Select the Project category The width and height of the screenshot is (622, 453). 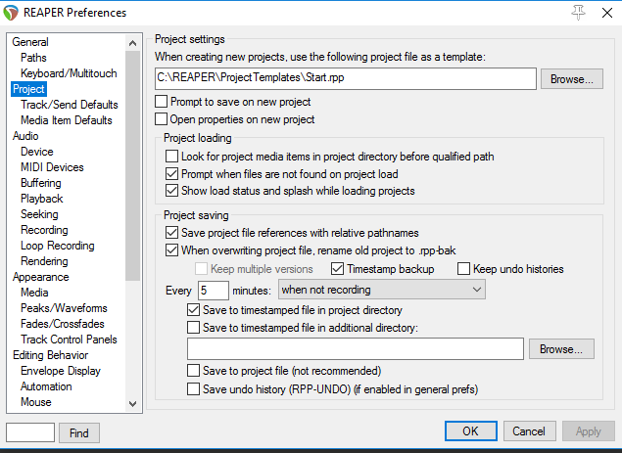point(28,89)
